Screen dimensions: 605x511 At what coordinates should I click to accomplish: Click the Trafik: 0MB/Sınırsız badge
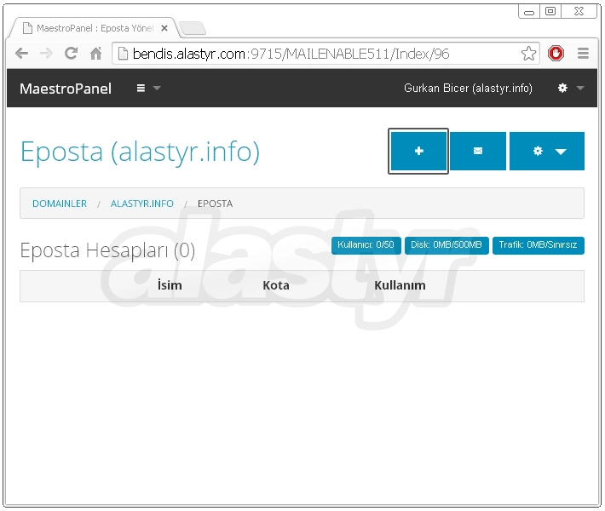click(539, 245)
